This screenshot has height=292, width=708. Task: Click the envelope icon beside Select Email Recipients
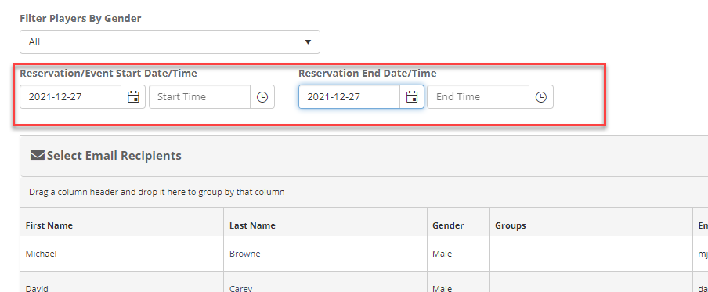click(x=37, y=156)
